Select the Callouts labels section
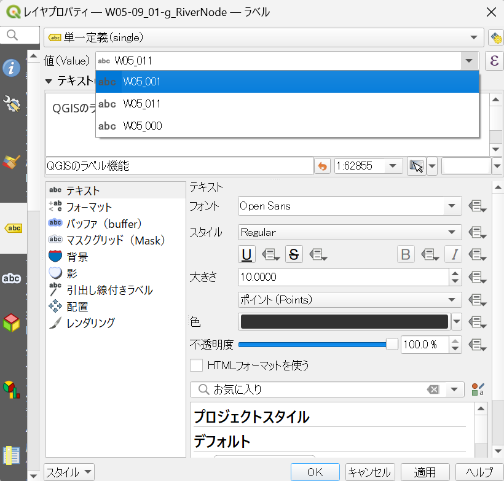The height and width of the screenshot is (481, 504). coord(116,290)
